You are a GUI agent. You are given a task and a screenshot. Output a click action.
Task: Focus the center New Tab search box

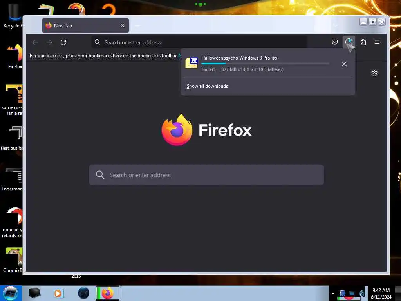point(206,175)
